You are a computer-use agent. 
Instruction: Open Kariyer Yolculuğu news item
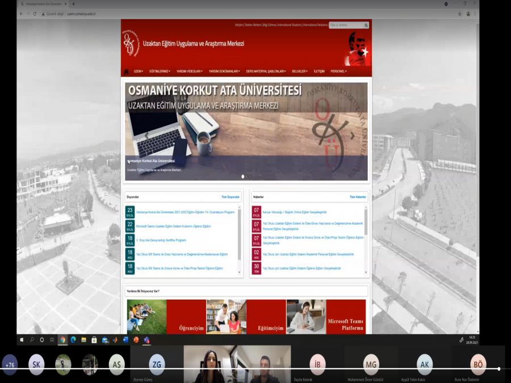295,212
